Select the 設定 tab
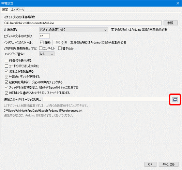The height and width of the screenshot is (170, 182). click(x=5, y=10)
